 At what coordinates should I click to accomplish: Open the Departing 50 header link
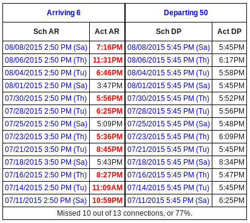[186, 13]
